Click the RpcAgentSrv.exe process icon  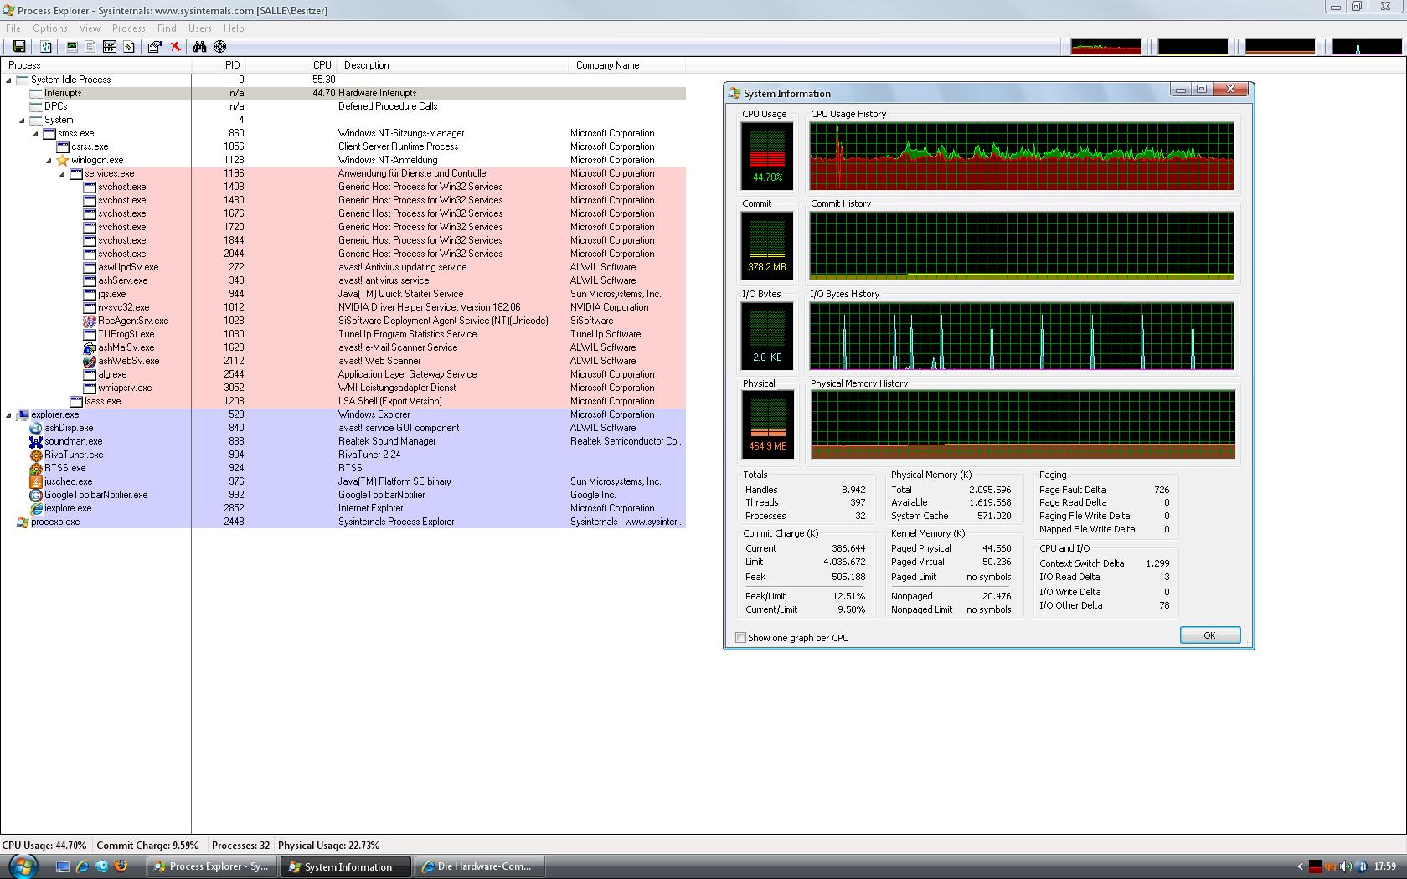(90, 321)
